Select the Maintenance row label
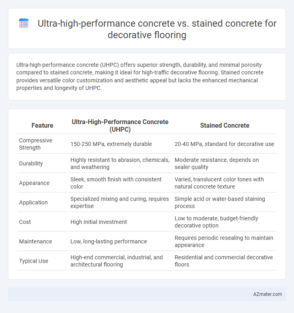The width and height of the screenshot is (294, 313). [35, 241]
